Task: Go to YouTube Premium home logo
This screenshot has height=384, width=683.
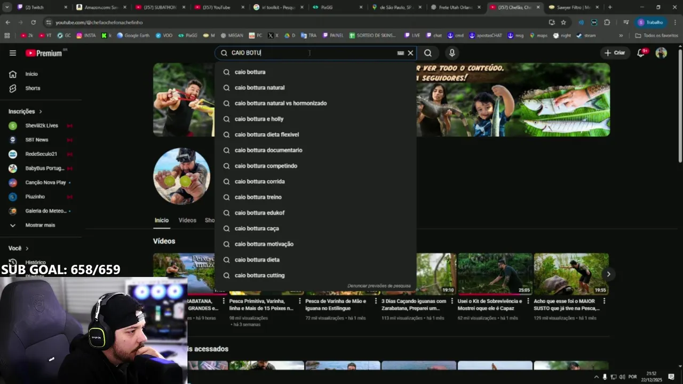Action: tap(44, 53)
